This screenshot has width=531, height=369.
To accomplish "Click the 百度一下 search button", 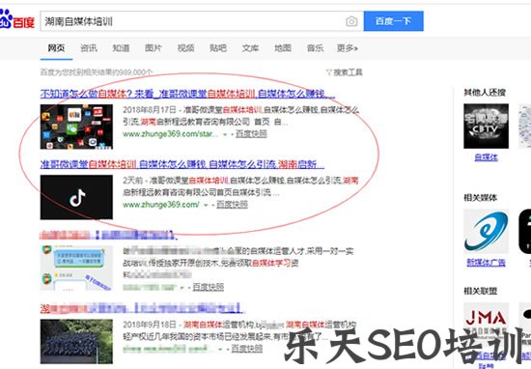I will 394,21.
